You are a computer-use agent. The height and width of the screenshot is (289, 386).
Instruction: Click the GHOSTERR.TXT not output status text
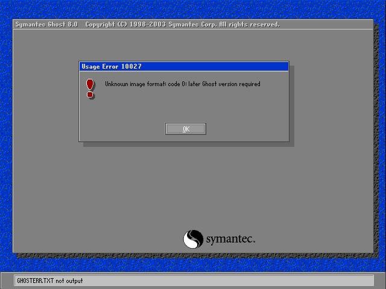click(50, 281)
